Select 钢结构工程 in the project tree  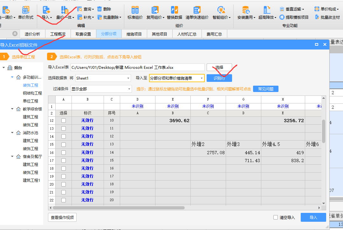32,93
